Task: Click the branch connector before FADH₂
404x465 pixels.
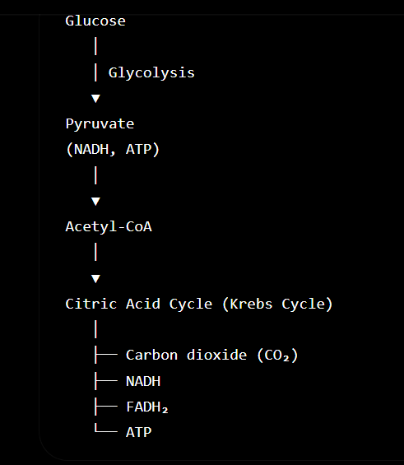Action: tap(106, 407)
